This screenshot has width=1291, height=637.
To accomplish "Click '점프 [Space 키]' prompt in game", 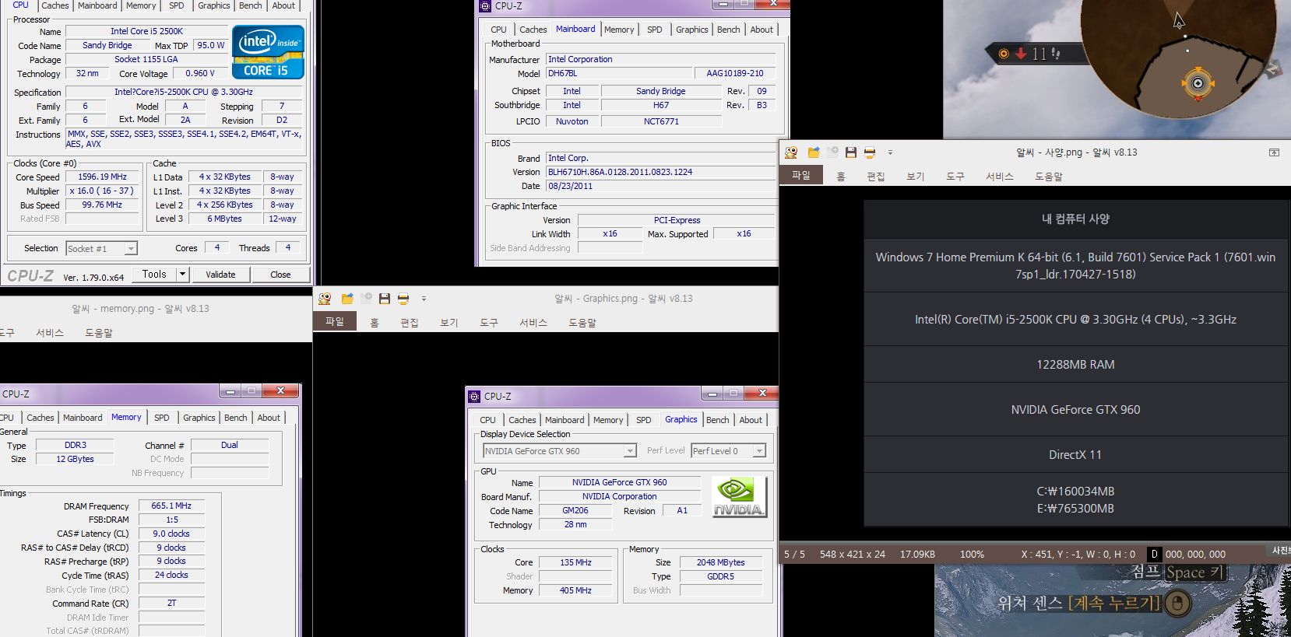I will click(1179, 572).
